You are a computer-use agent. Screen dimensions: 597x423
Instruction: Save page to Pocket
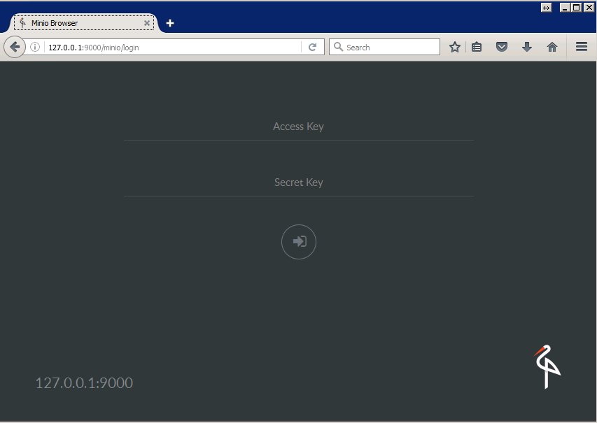click(501, 47)
